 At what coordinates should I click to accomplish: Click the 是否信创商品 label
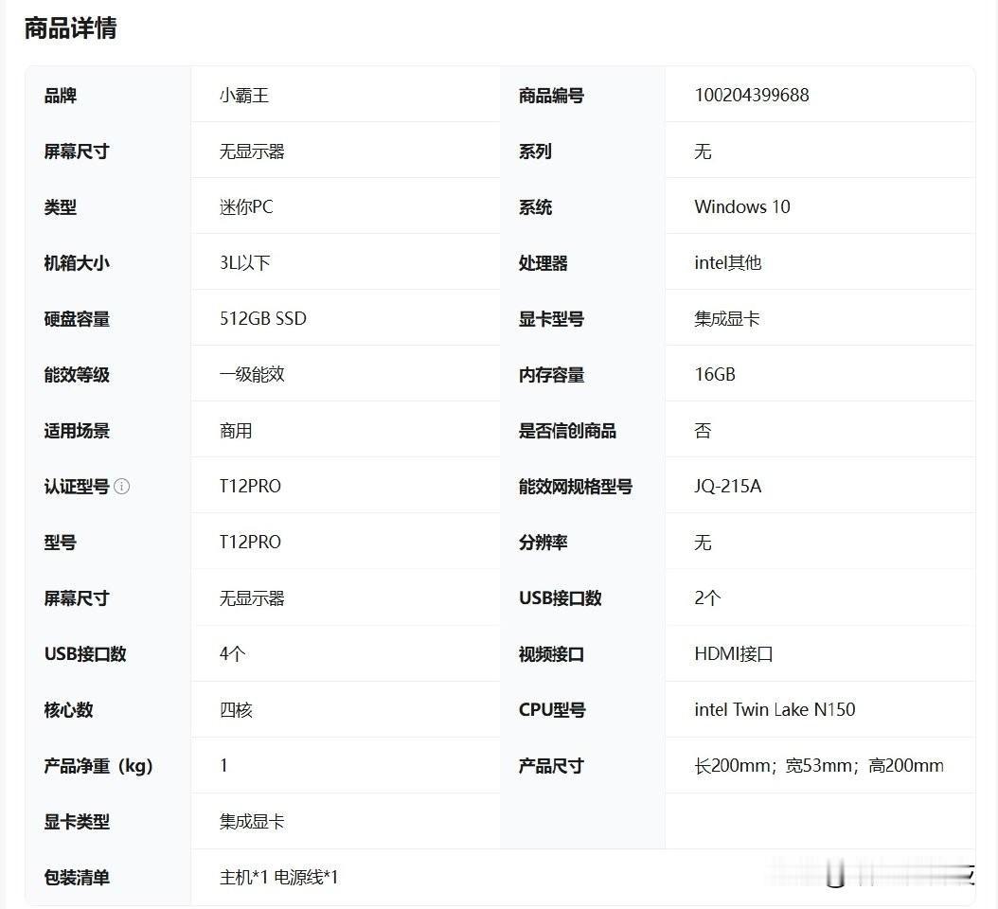pyautogui.click(x=568, y=431)
